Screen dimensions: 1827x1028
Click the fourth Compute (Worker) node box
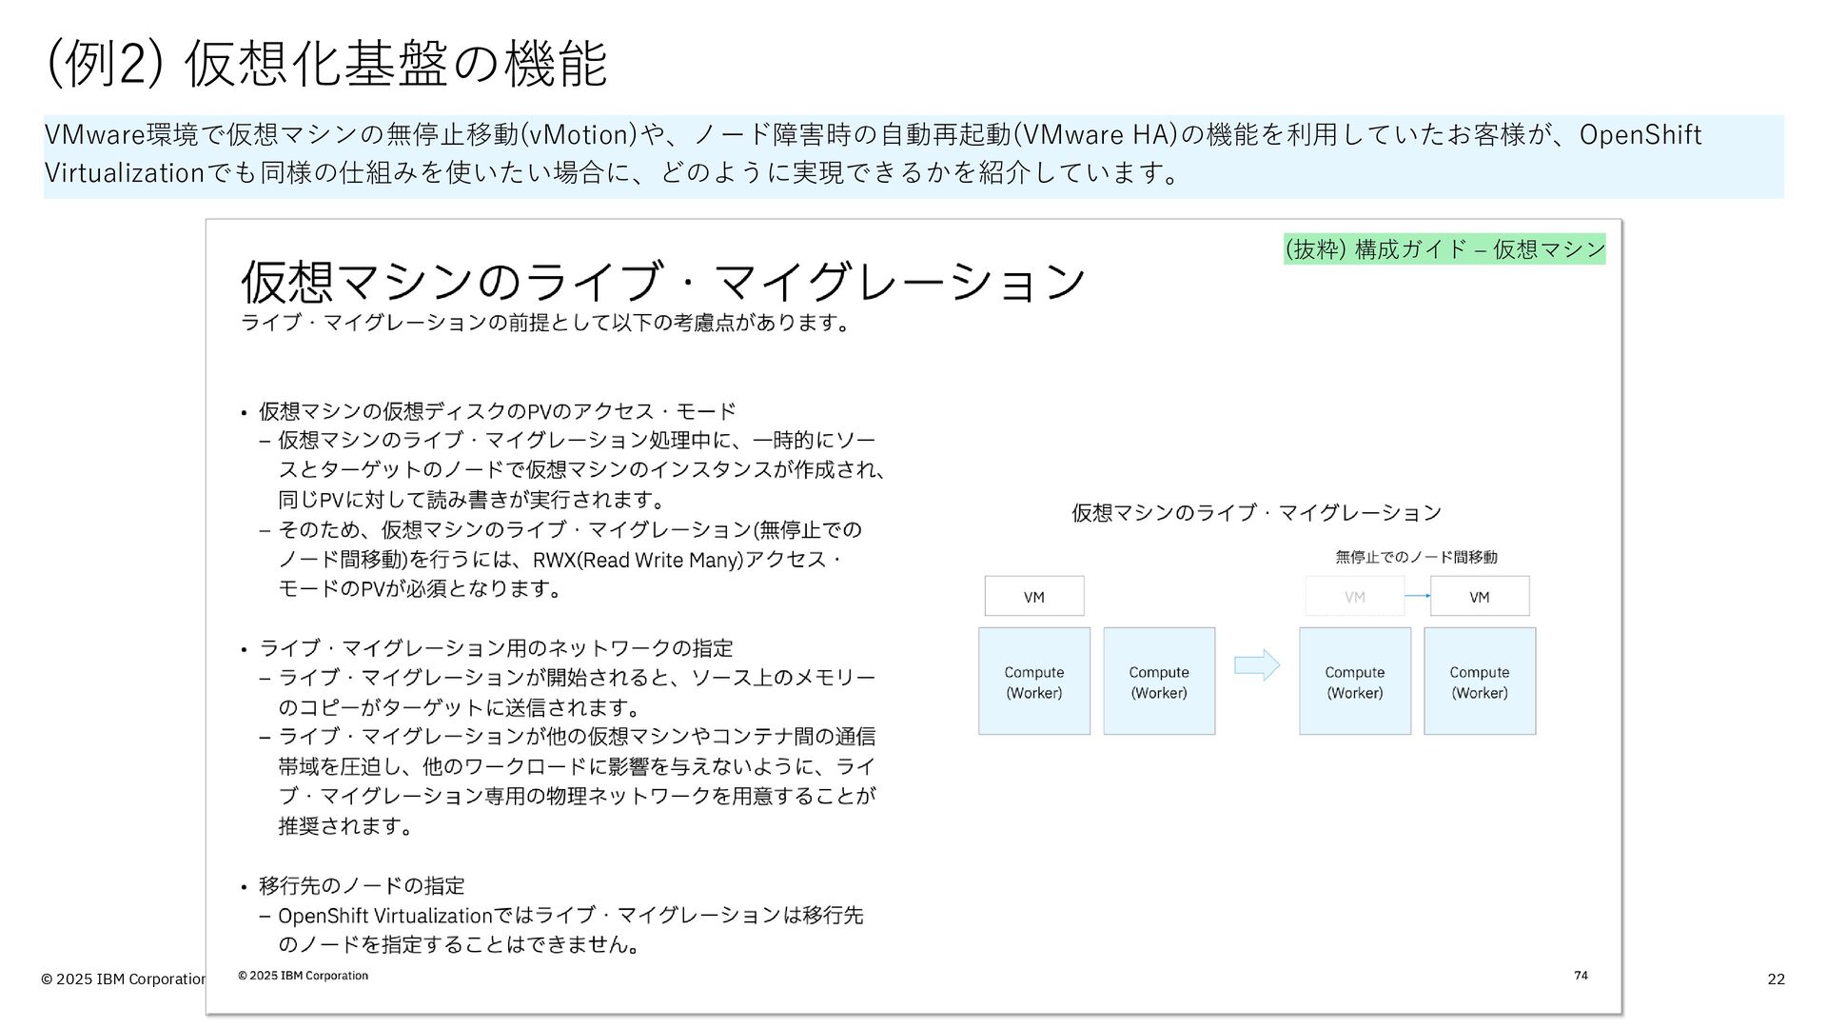click(1479, 682)
